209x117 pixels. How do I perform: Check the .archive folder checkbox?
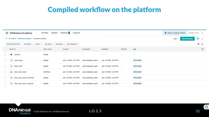pos(6,54)
